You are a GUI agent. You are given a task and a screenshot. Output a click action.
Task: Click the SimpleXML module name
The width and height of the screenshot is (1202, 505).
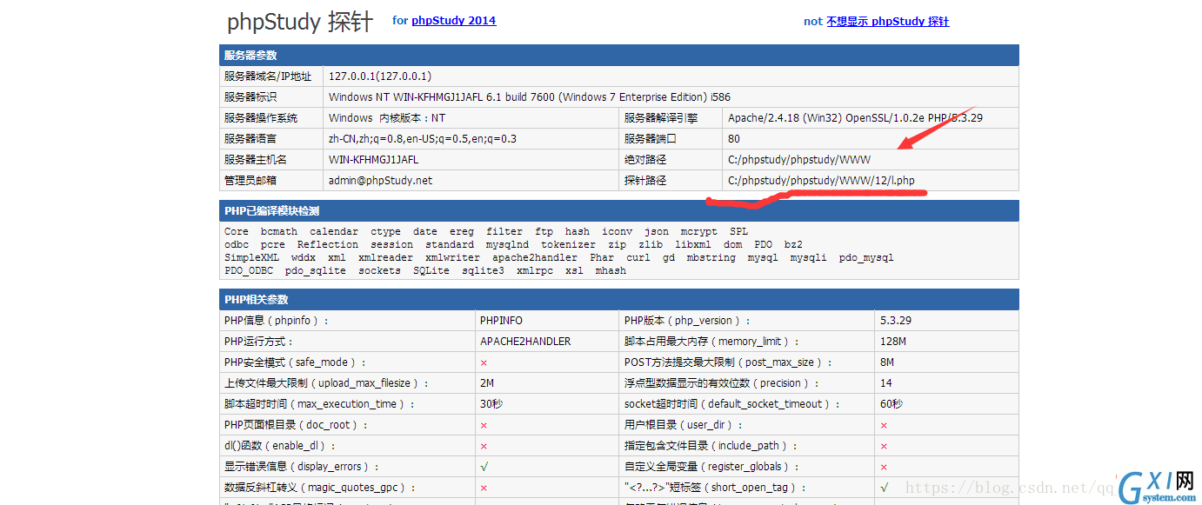(x=251, y=258)
